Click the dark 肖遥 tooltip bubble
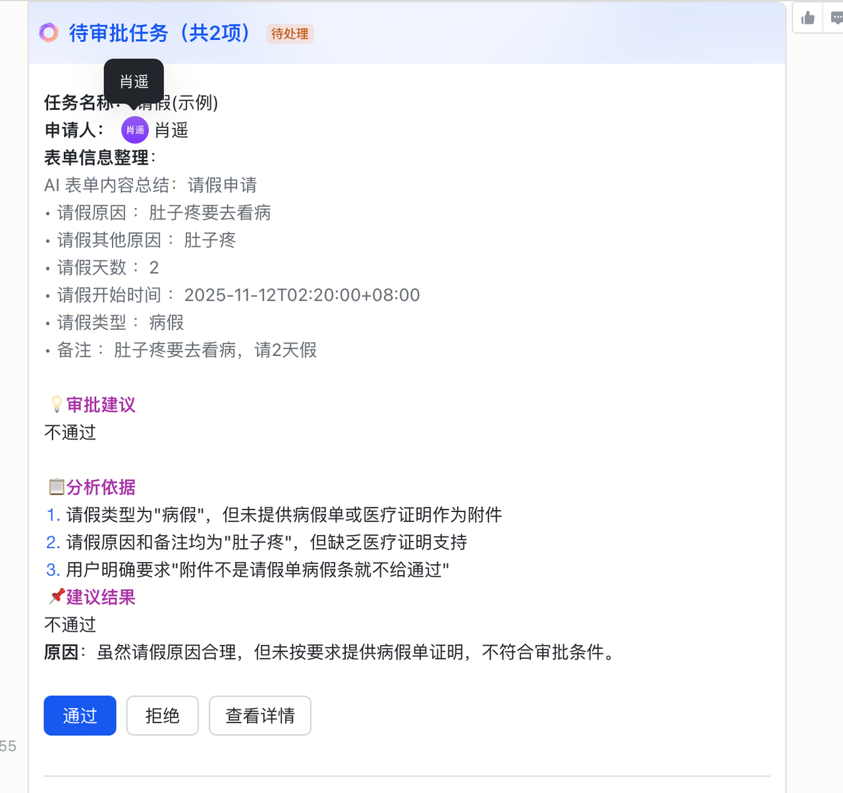Screen dimensions: 843x793 (134, 82)
